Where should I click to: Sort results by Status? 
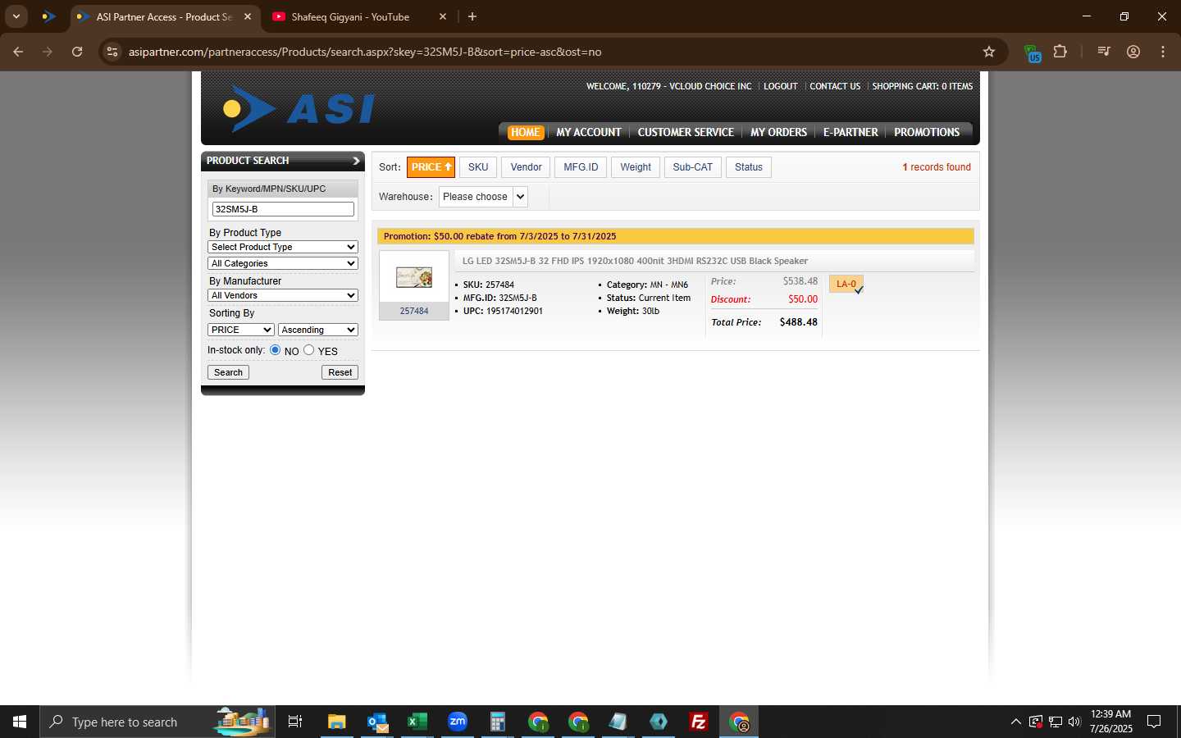point(749,167)
